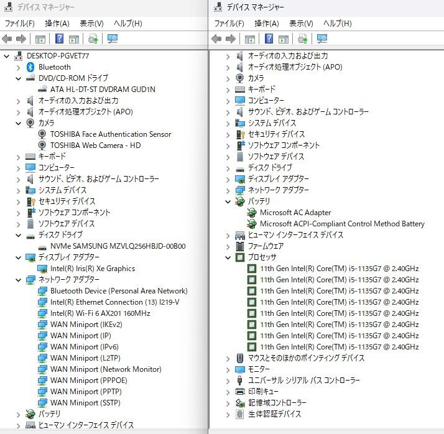Click Microsoft AC Adapter battery icon

point(251,213)
